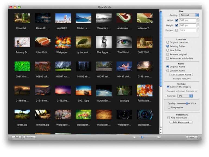Select the eye image 'The World...' thumbnail
Image resolution: width=209 pixels, height=157 pixels.
(x=124, y=42)
